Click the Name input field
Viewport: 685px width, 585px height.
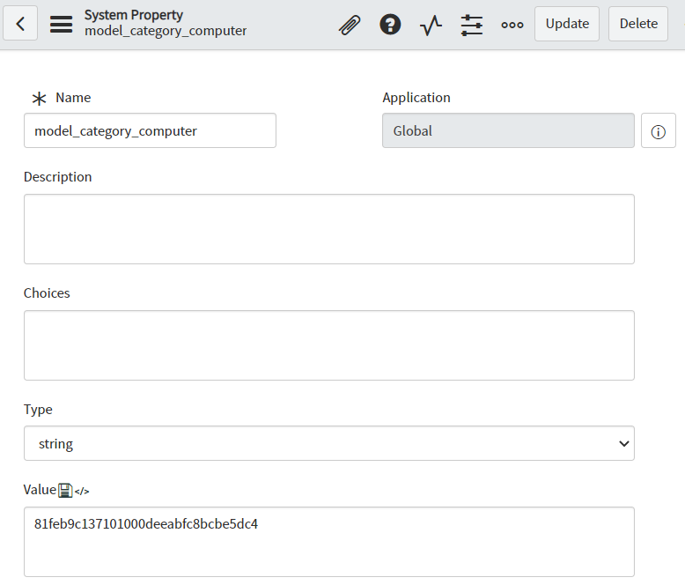point(150,130)
